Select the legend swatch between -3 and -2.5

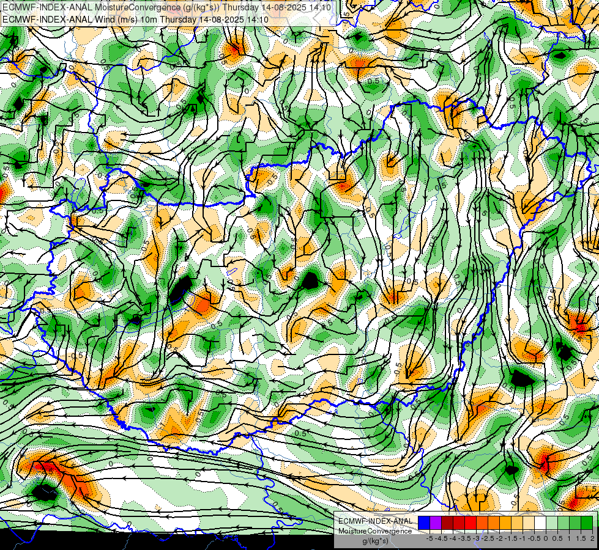pos(482,522)
